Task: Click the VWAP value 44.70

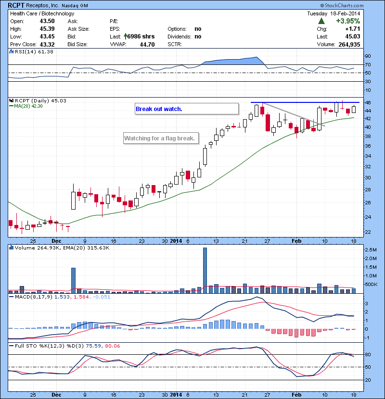Action: pyautogui.click(x=147, y=44)
